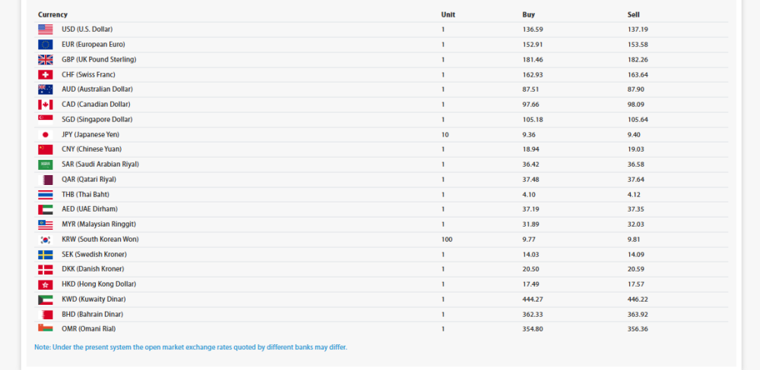Click the European Union flag icon
This screenshot has height=370, width=760.
point(46,45)
